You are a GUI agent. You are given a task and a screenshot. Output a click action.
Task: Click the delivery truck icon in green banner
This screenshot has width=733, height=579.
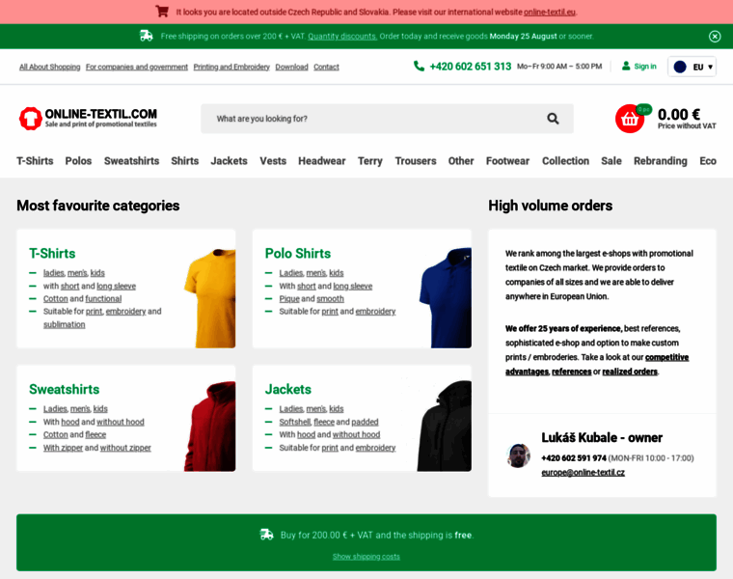[x=147, y=36]
